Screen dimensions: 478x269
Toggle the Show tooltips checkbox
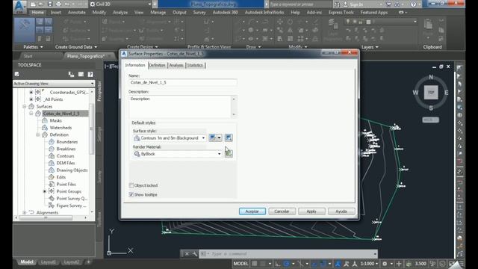(131, 194)
